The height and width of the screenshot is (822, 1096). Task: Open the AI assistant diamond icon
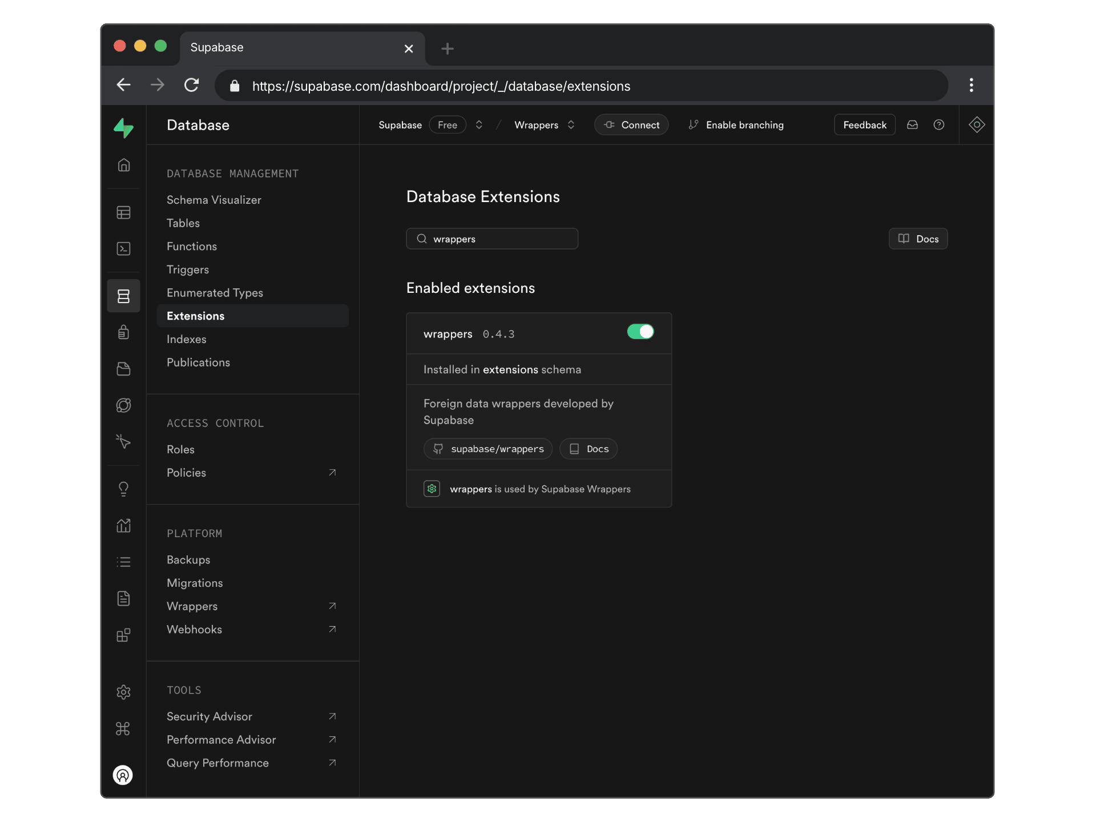click(977, 125)
